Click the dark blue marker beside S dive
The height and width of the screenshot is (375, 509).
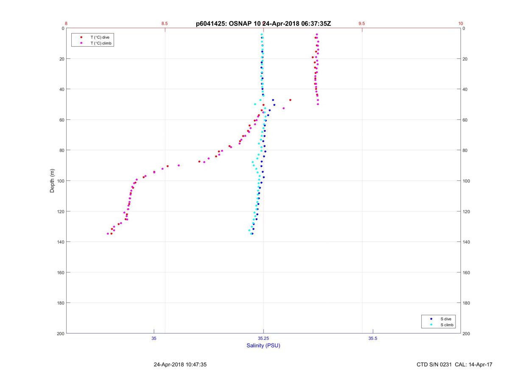tap(431, 319)
